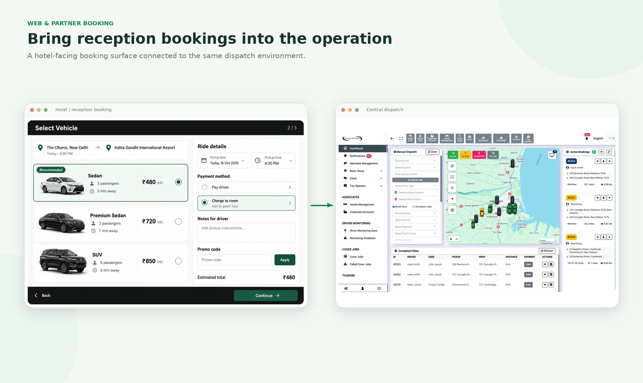Open Merchant Management sidebar item
The height and width of the screenshot is (383, 643).
[x=363, y=163]
